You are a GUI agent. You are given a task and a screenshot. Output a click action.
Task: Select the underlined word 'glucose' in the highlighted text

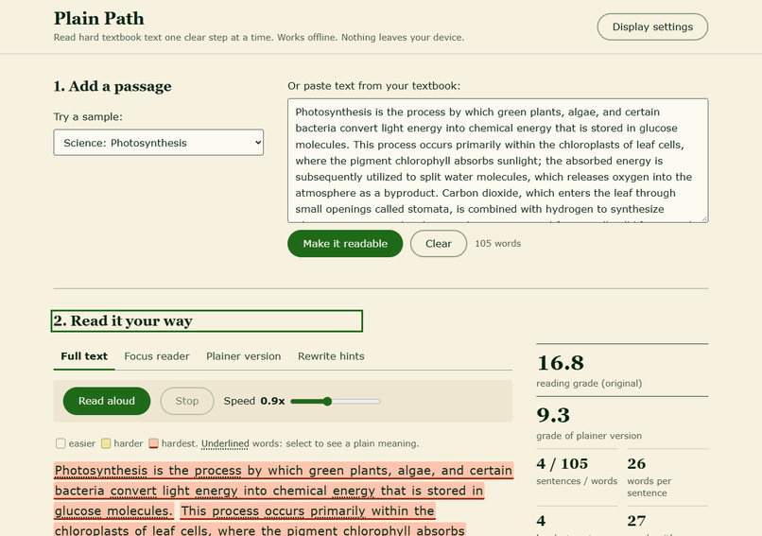point(78,511)
